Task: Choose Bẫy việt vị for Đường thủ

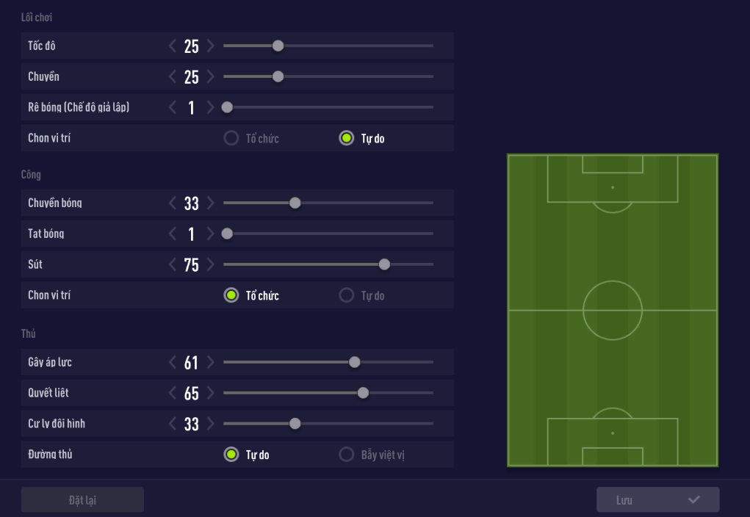Action: [347, 455]
